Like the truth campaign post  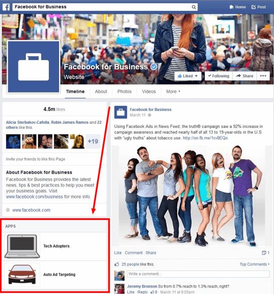point(118,253)
